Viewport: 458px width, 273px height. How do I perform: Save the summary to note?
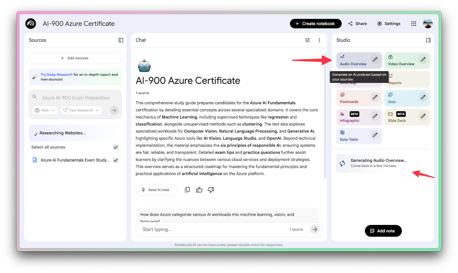click(x=156, y=190)
